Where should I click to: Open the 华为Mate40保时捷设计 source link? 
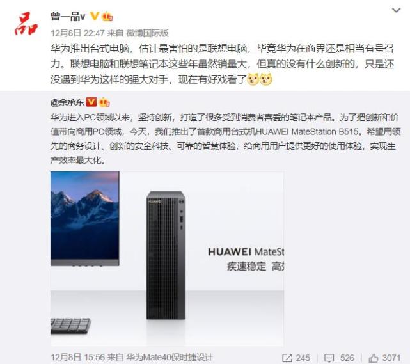coord(170,357)
